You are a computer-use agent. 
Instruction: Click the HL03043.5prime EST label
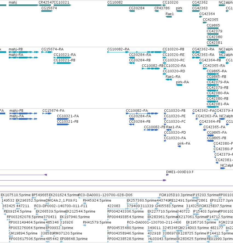pos(162,239)
